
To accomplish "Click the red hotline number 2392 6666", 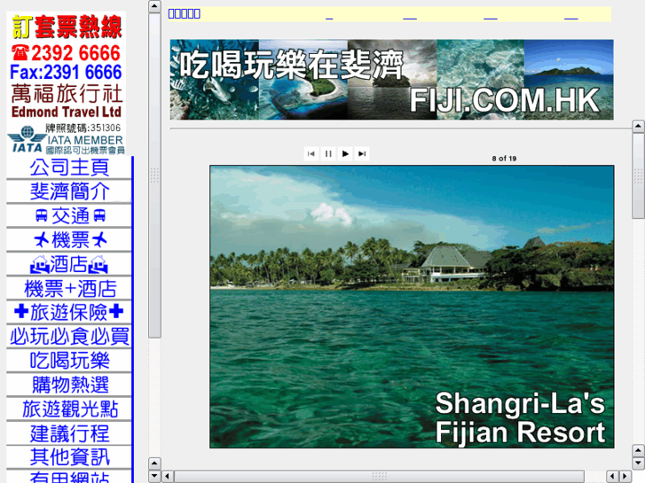I will coord(66,53).
